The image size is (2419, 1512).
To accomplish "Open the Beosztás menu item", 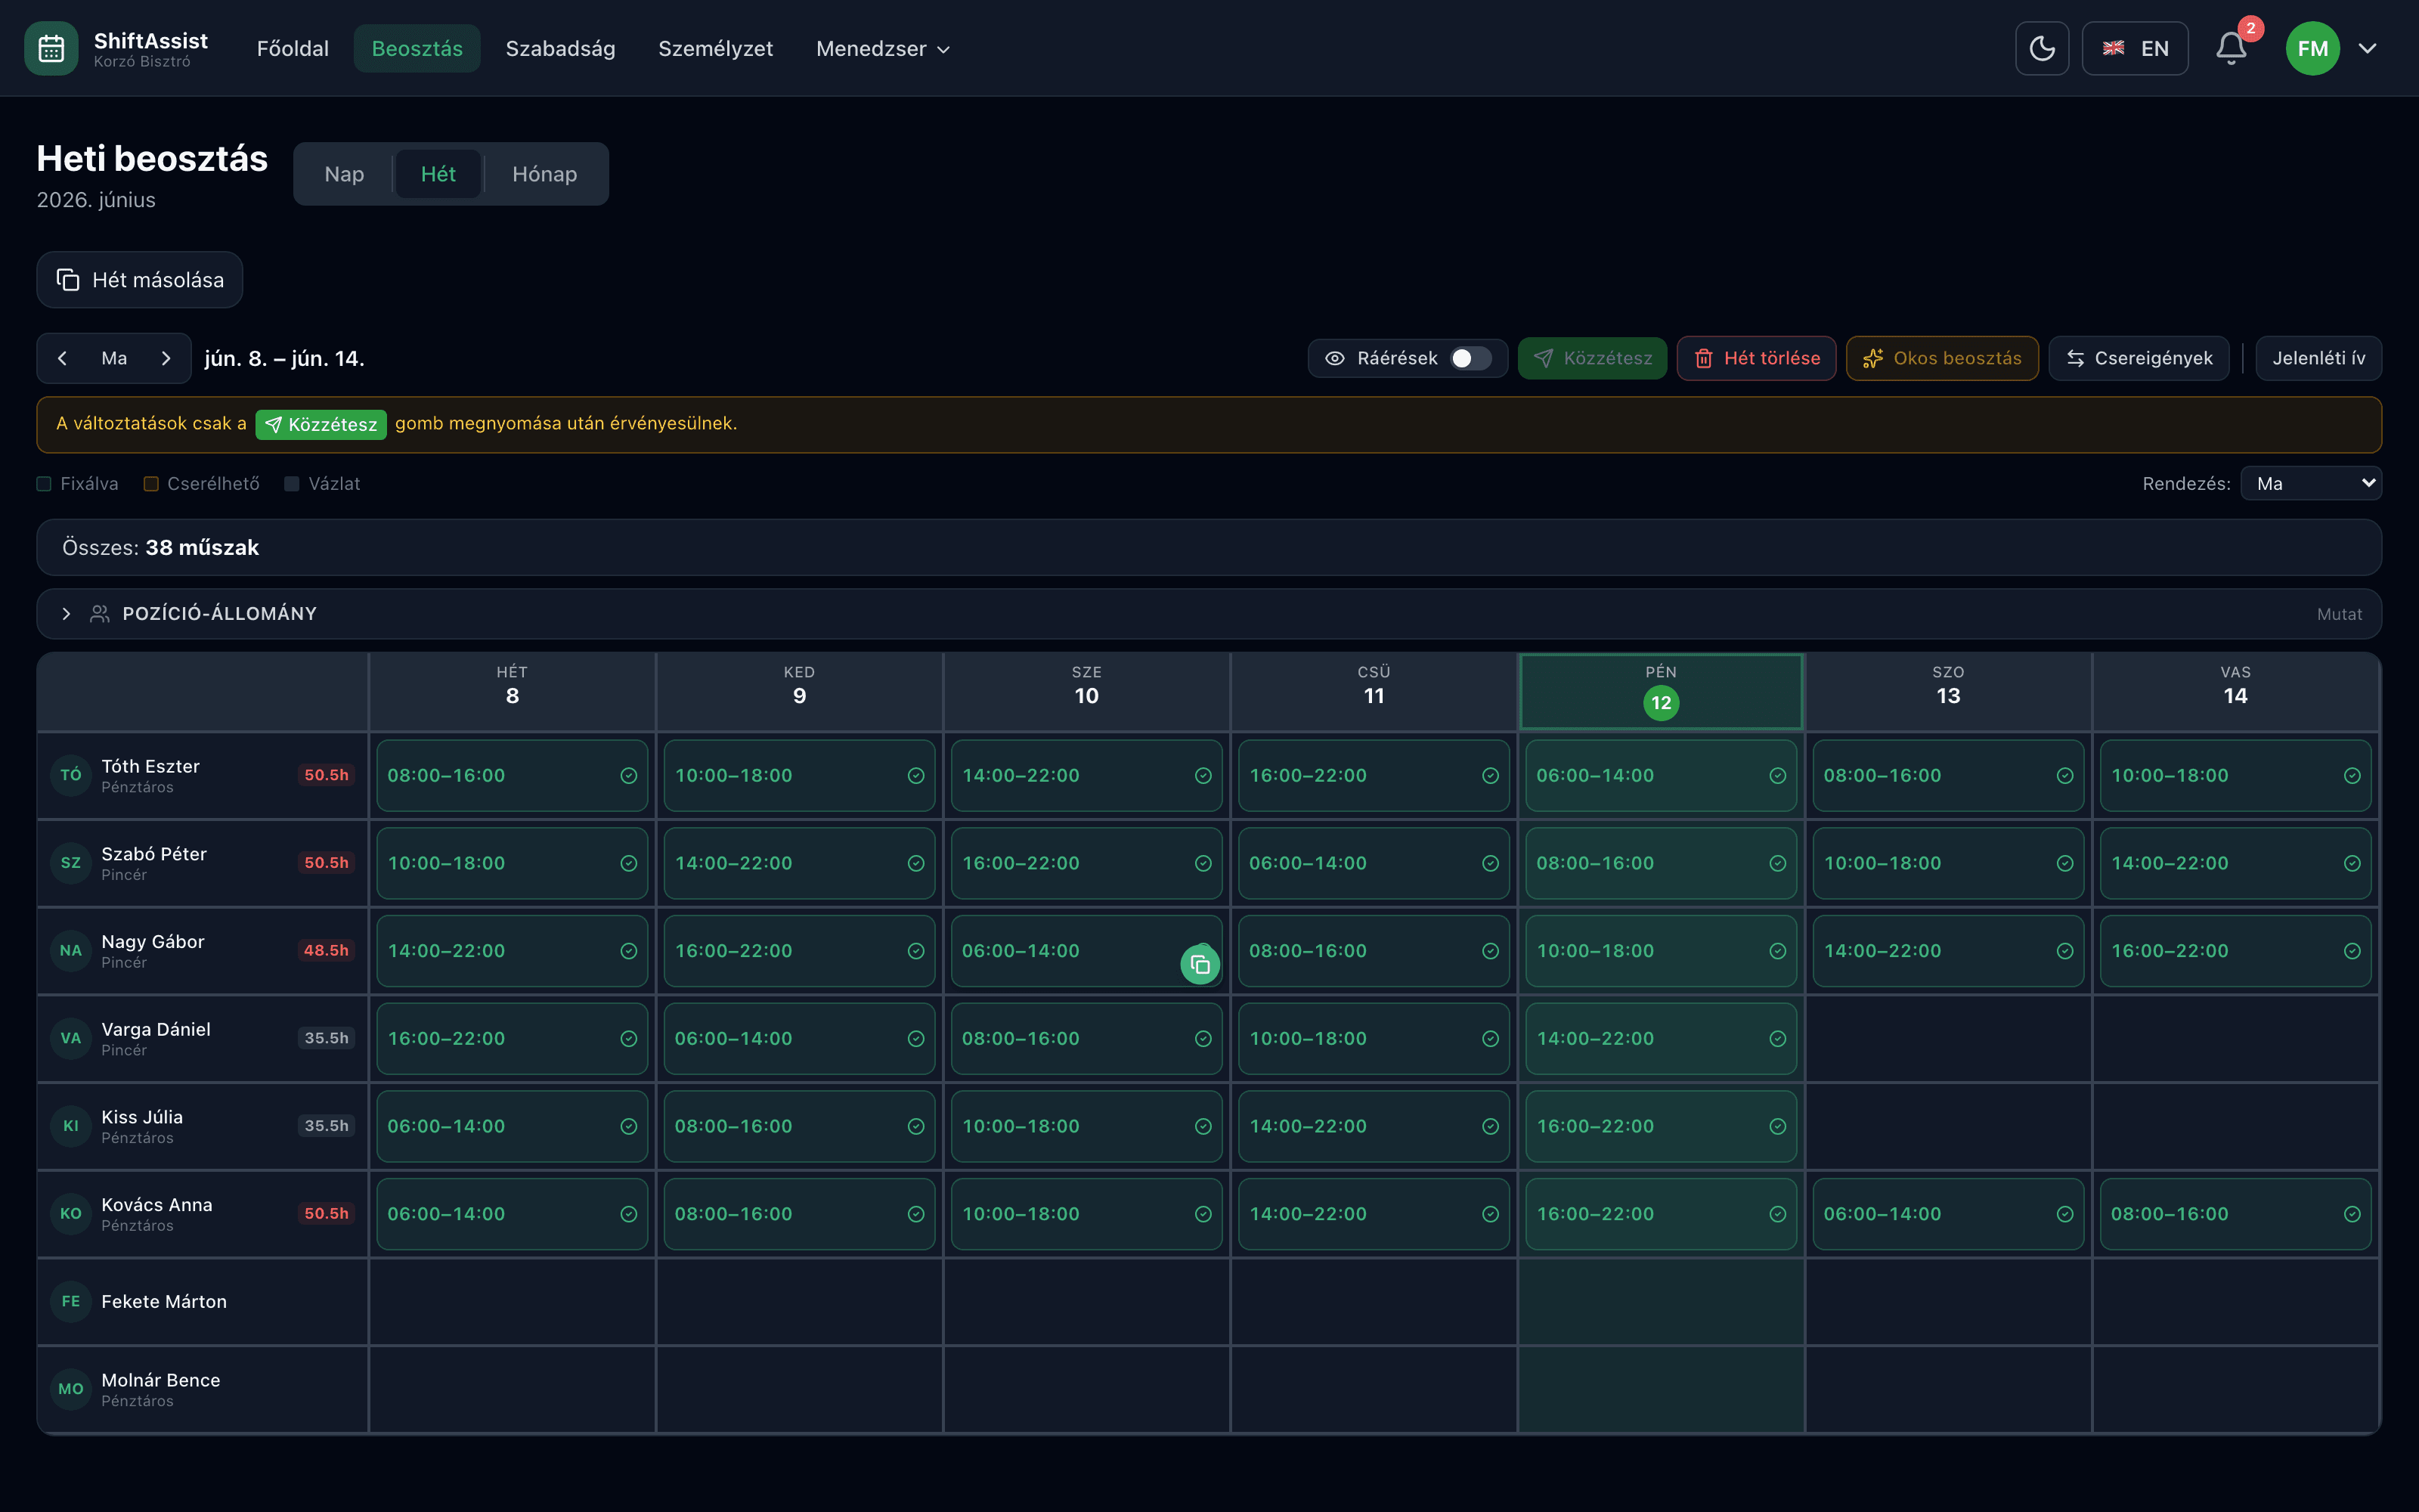I will [x=417, y=48].
